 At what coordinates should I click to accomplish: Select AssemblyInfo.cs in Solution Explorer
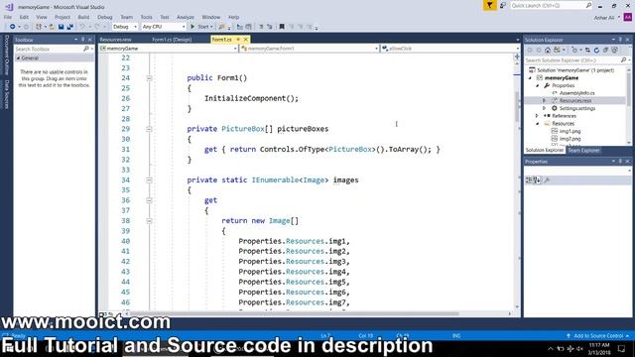pyautogui.click(x=577, y=93)
